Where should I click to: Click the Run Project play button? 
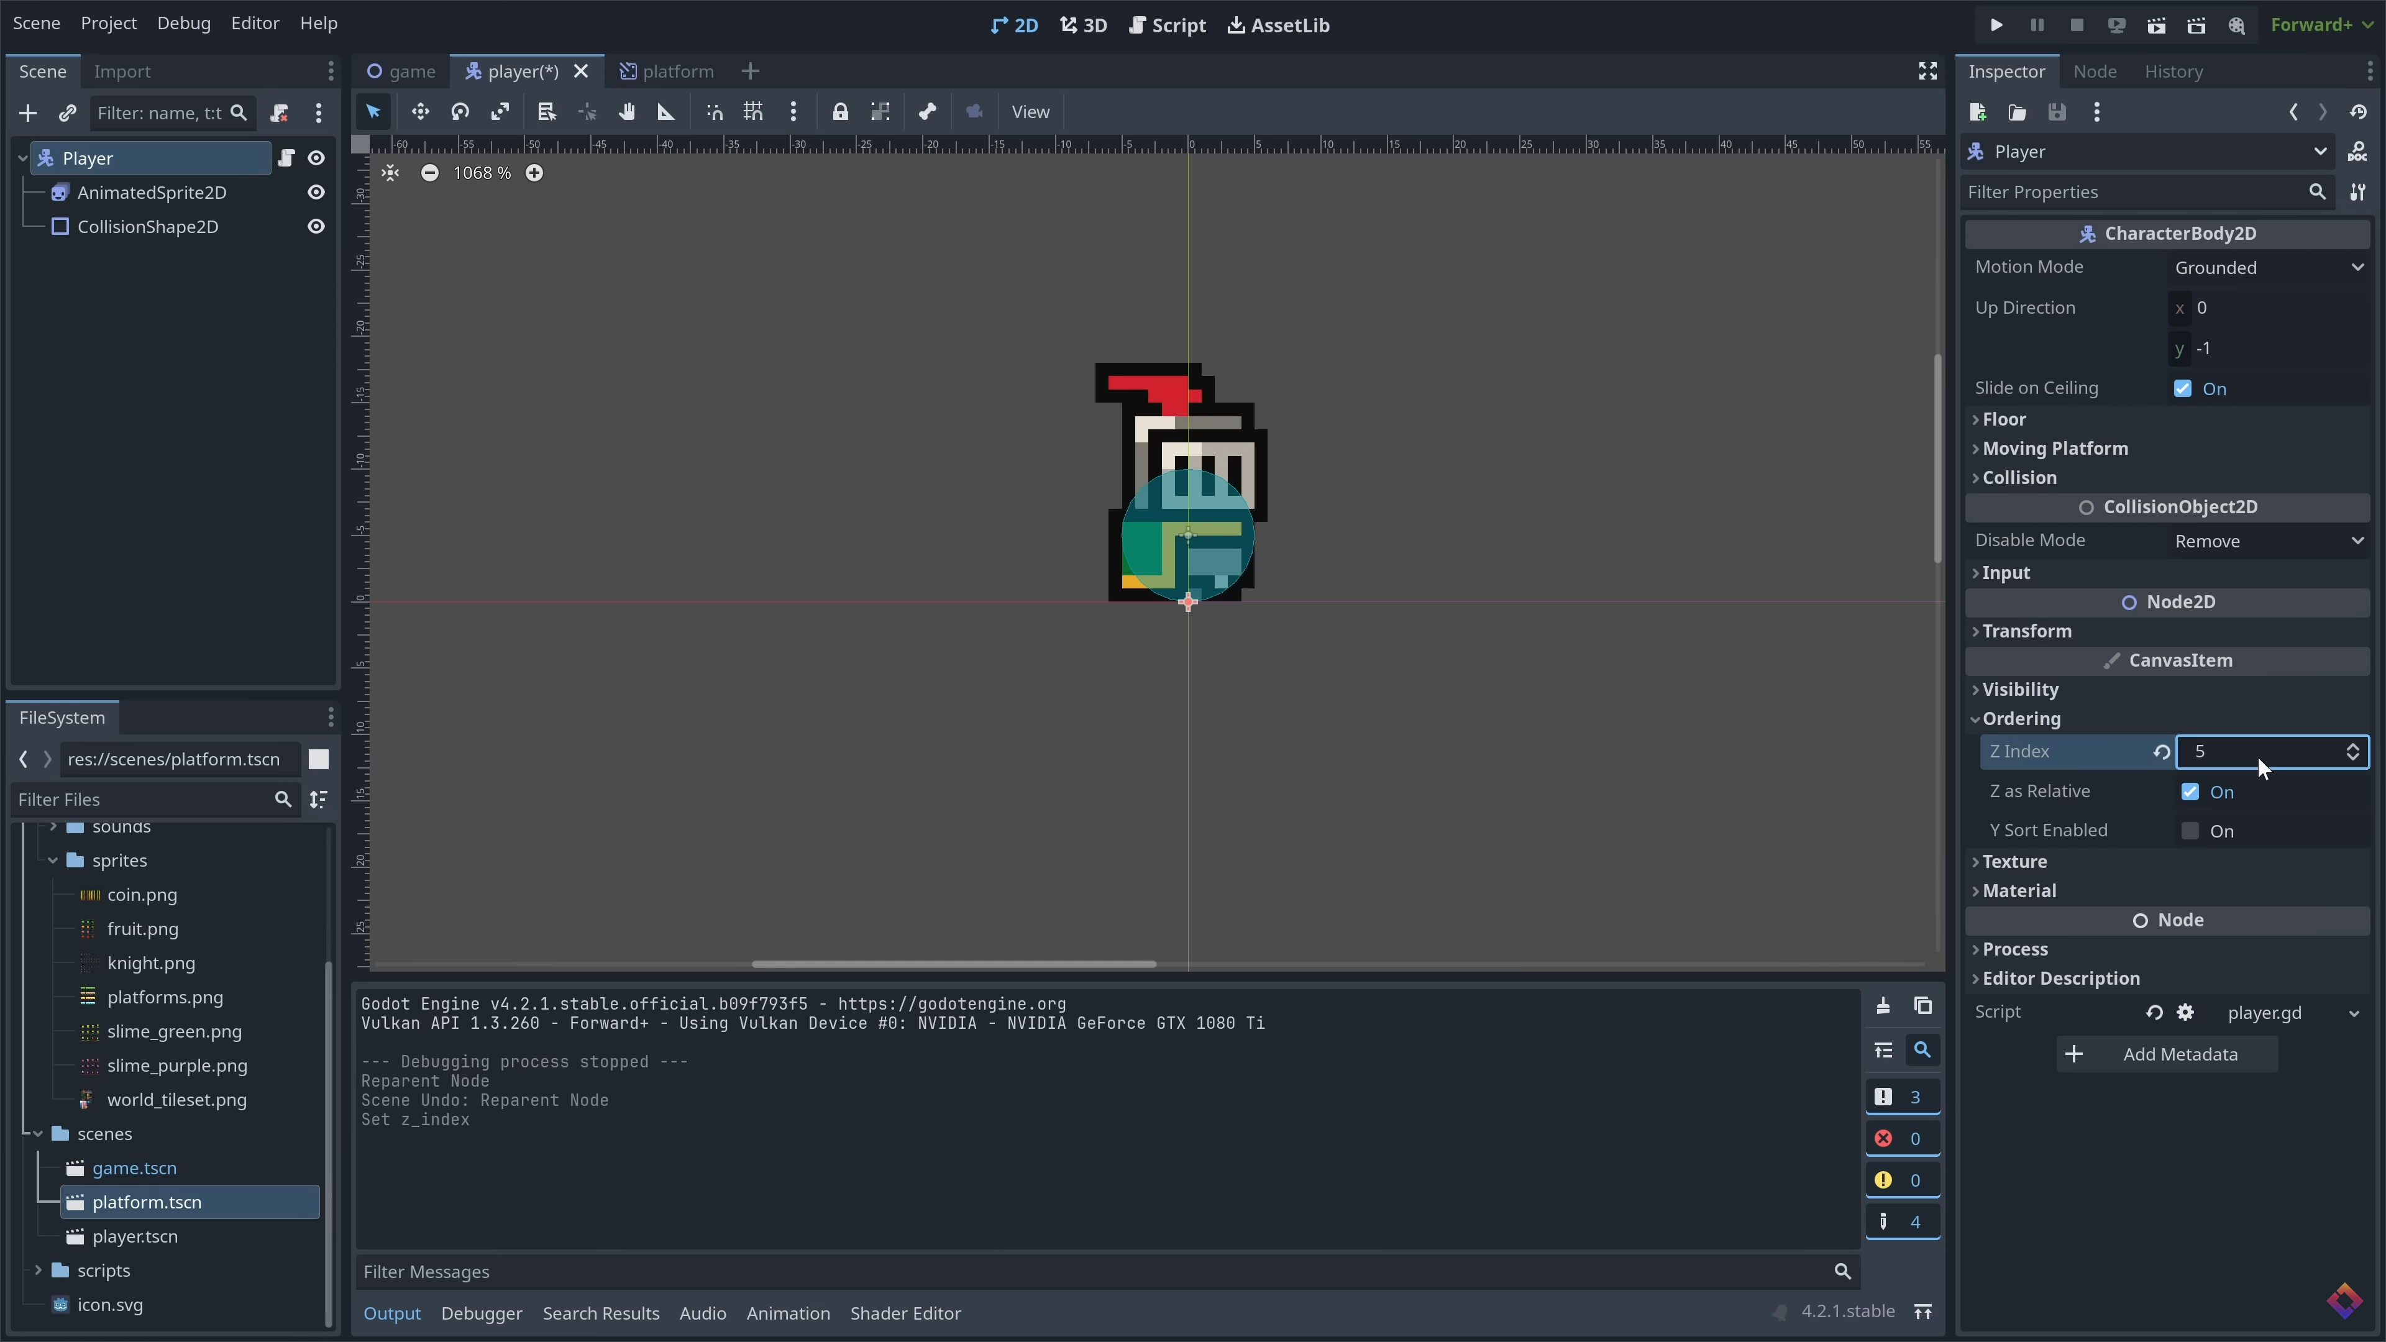[1996, 25]
